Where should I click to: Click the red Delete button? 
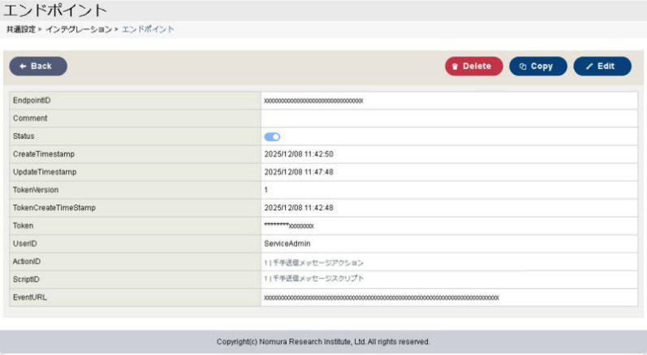coord(474,66)
